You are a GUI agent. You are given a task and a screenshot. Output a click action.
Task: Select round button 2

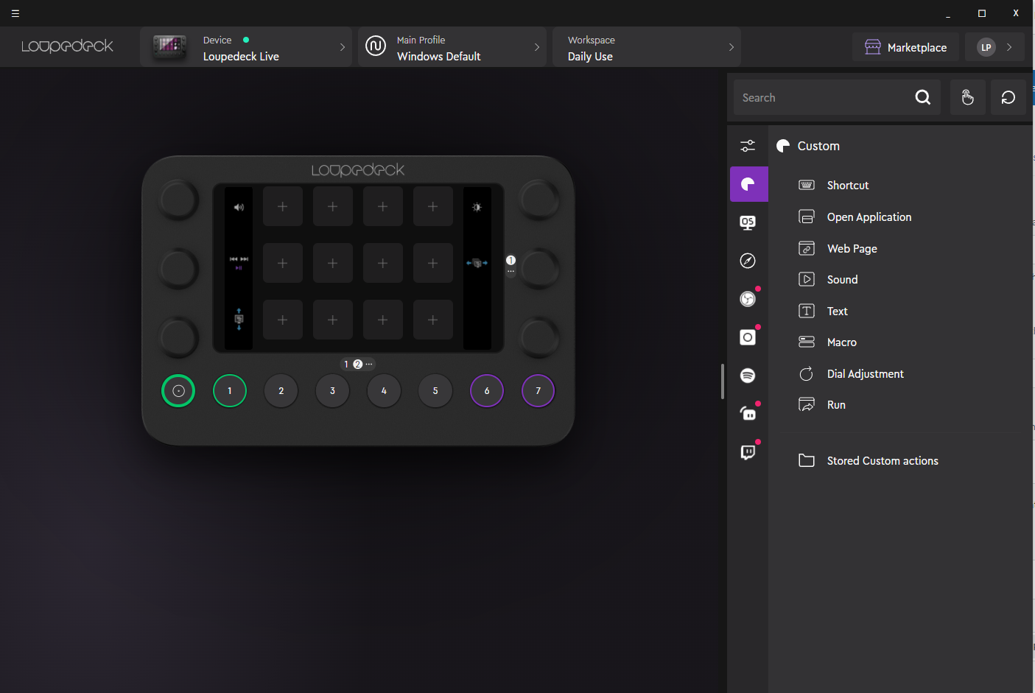pos(281,391)
